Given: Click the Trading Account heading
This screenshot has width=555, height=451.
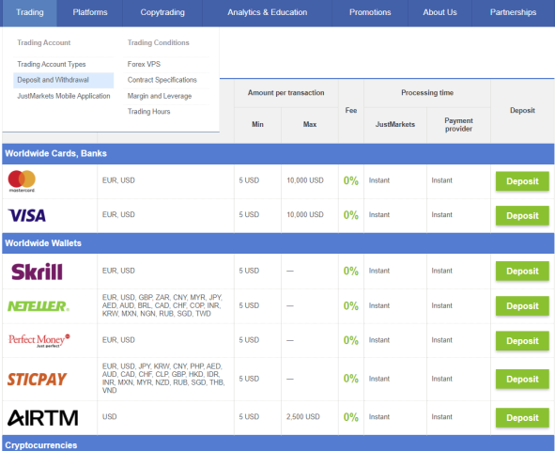Looking at the screenshot, I should pyautogui.click(x=43, y=43).
